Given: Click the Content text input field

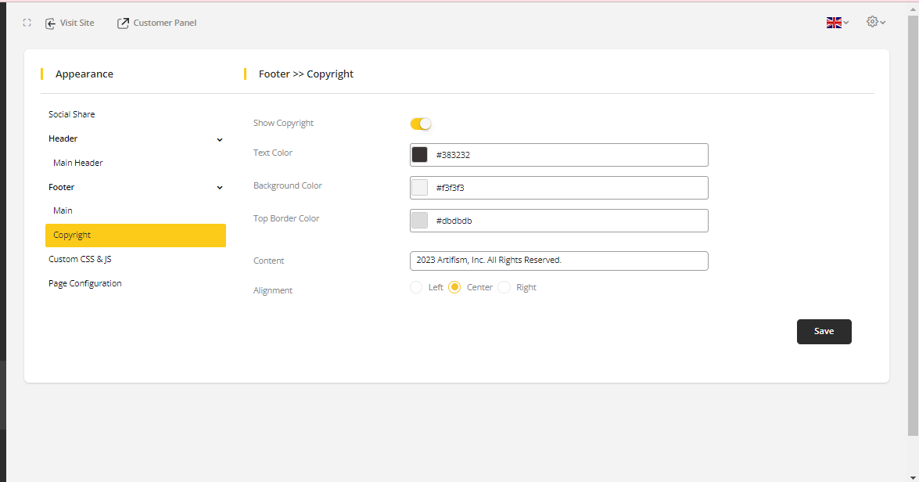Looking at the screenshot, I should 558,261.
